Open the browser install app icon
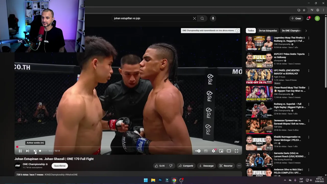327x184 pixels. click(299, 10)
